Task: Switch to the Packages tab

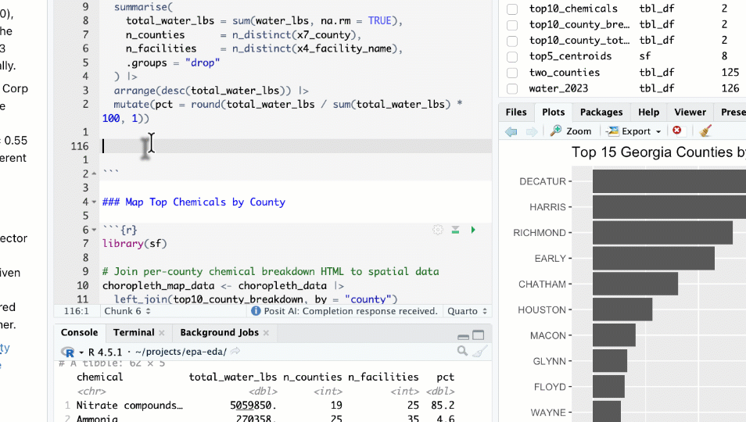Action: click(x=601, y=113)
